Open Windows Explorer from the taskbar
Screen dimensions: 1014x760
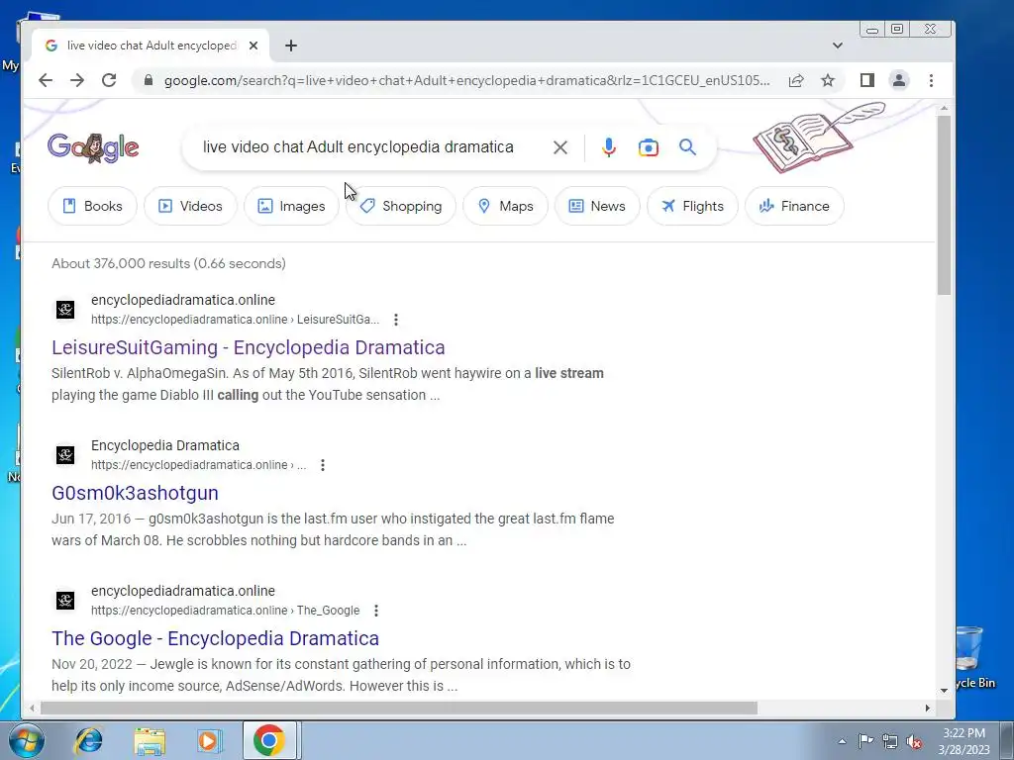click(150, 740)
